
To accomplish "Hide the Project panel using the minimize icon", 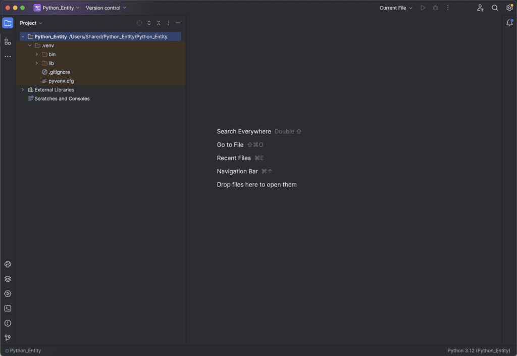I will pos(178,23).
